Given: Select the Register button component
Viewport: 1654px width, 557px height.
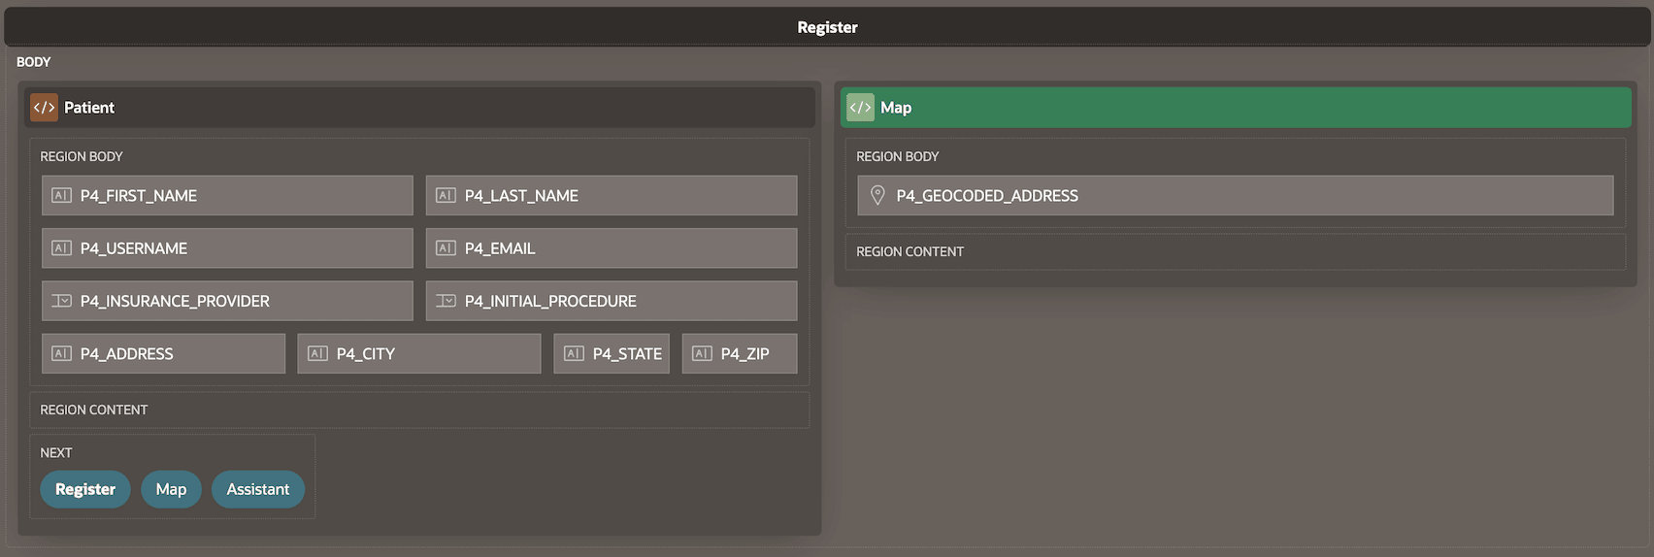Looking at the screenshot, I should [x=85, y=489].
